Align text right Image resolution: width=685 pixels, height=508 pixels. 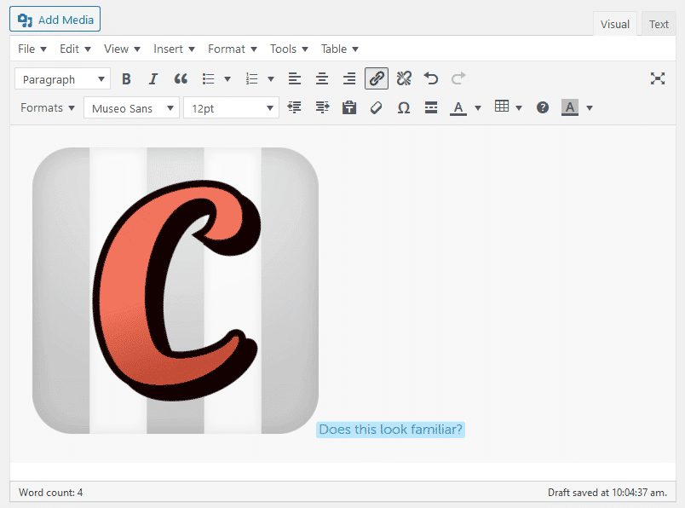pyautogui.click(x=349, y=79)
